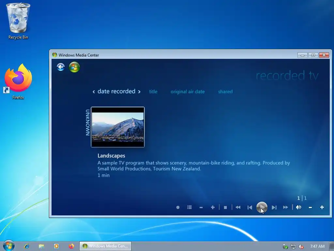Launch Windows Media Player from taskbar
The width and height of the screenshot is (334, 251).
point(56,246)
